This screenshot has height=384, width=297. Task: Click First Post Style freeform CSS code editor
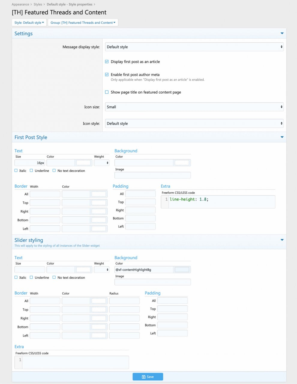[x=221, y=202]
